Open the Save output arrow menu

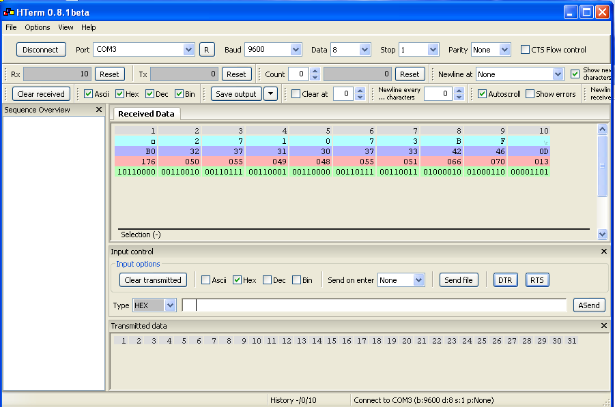tap(270, 93)
